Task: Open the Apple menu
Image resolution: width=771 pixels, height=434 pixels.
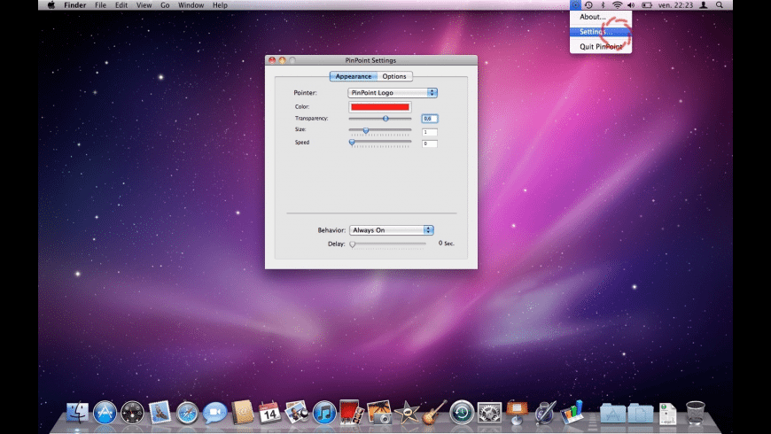Action: pyautogui.click(x=51, y=5)
